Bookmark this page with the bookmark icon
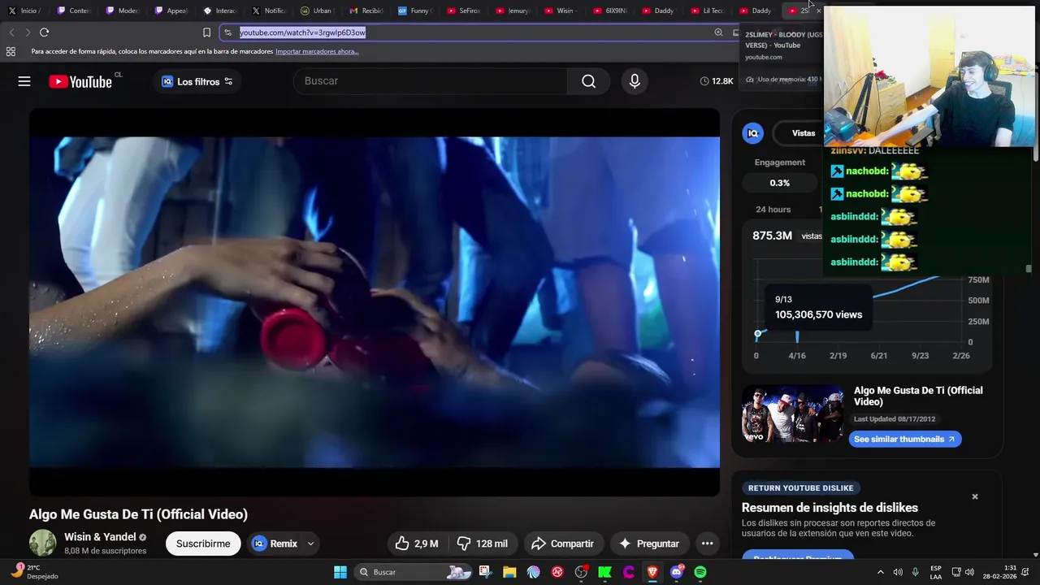The height and width of the screenshot is (585, 1040). coord(206,32)
